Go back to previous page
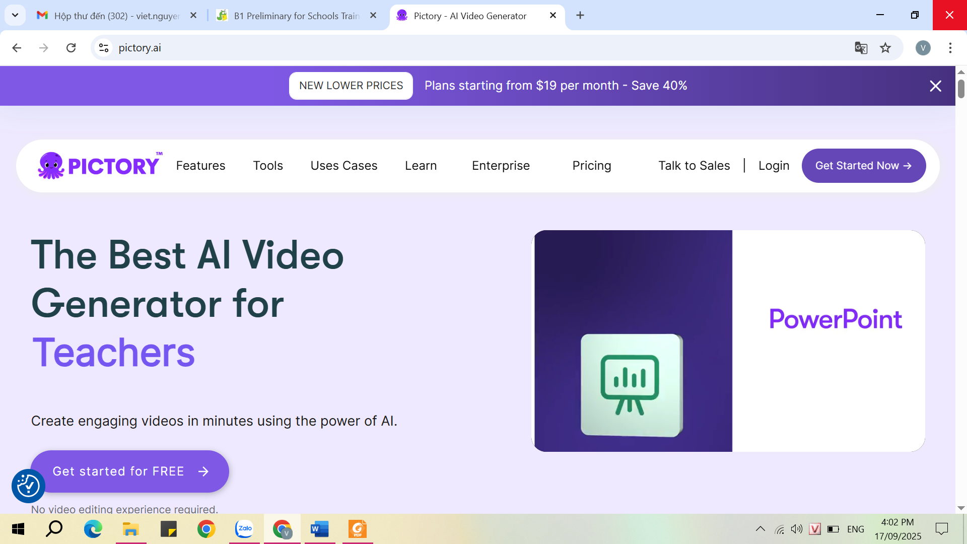Viewport: 967px width, 544px height. pyautogui.click(x=17, y=48)
